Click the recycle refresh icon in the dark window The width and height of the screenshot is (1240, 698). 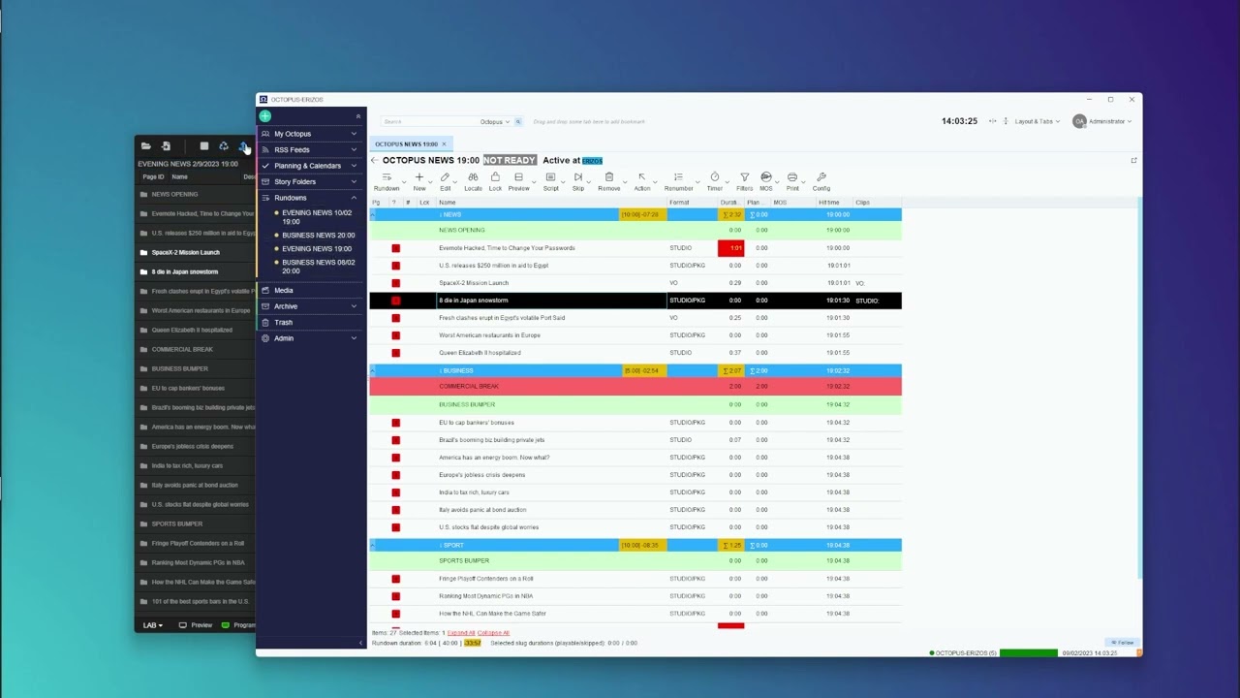coord(224,146)
